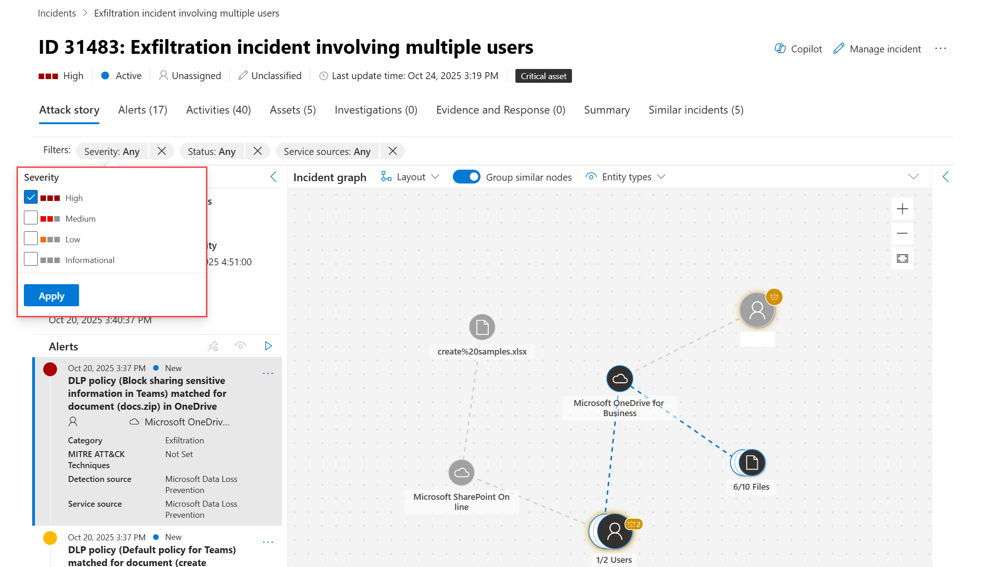
Task: Open the Service sources filter dropdown
Action: (327, 151)
